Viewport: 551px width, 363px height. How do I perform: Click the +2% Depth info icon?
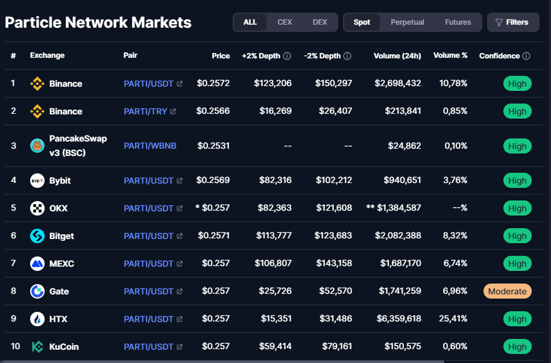point(287,56)
